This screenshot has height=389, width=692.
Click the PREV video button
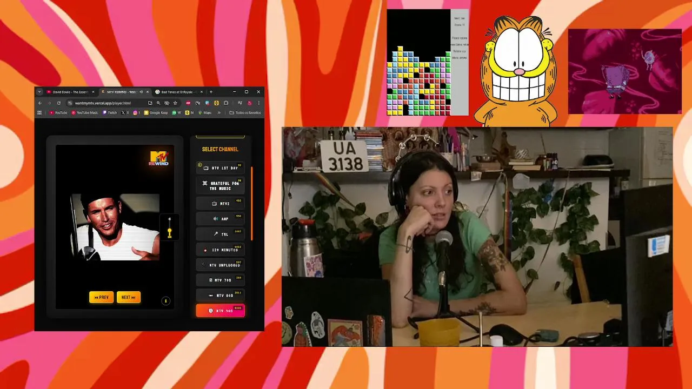tap(101, 297)
